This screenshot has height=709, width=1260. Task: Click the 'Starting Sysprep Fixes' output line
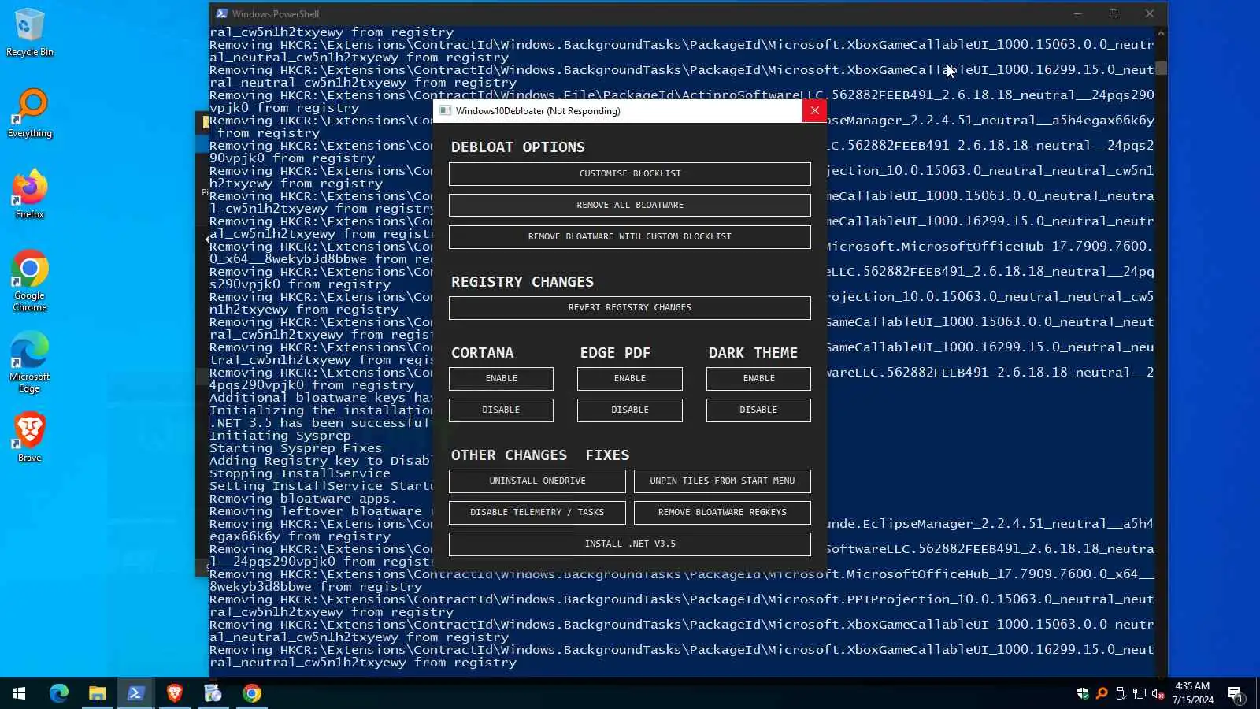(x=296, y=448)
